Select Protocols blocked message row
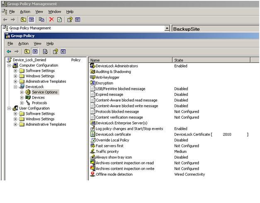260x203 pixels. 117,111
